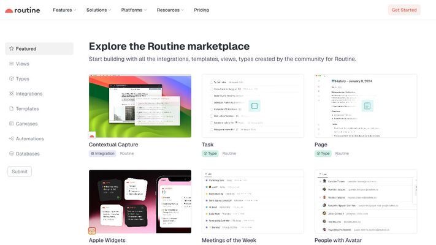Open the Canvases category

[39, 124]
